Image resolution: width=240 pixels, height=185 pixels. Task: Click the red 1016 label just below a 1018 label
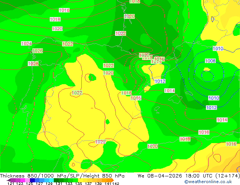(x=136, y=98)
